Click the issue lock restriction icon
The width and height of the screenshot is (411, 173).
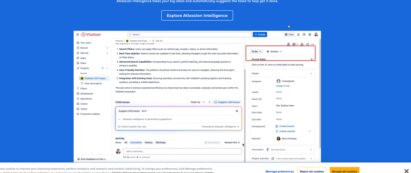(288, 44)
